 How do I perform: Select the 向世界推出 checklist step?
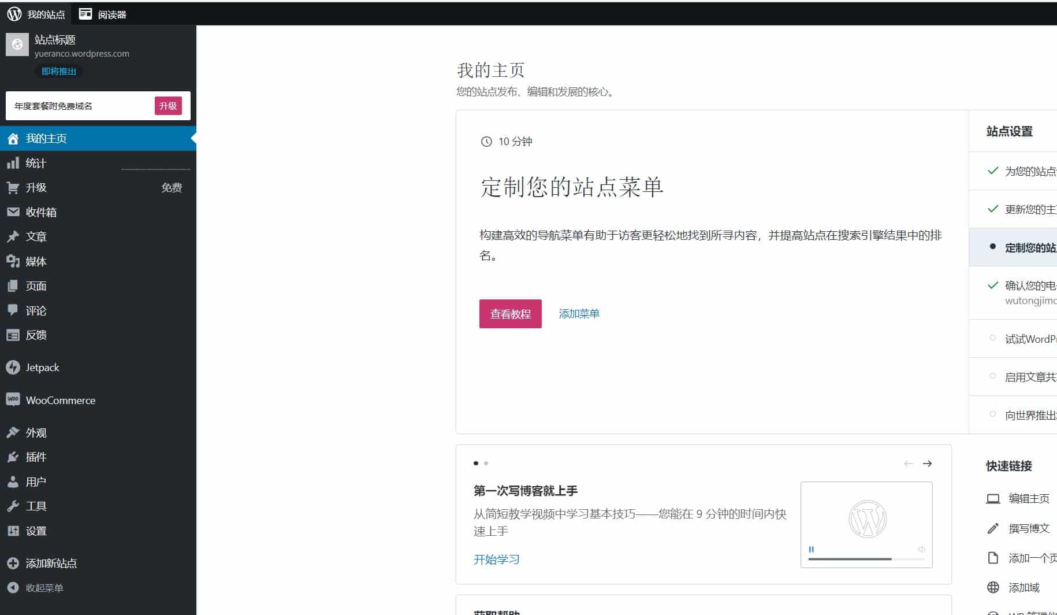click(x=1013, y=415)
